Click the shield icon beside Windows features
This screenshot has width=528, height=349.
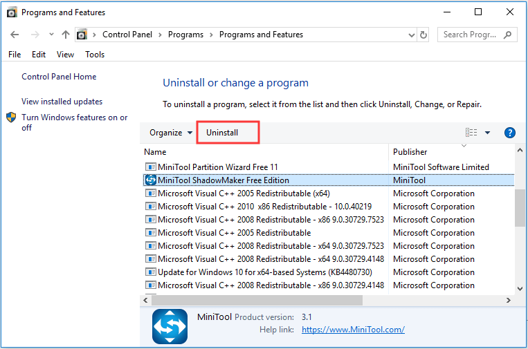11,117
